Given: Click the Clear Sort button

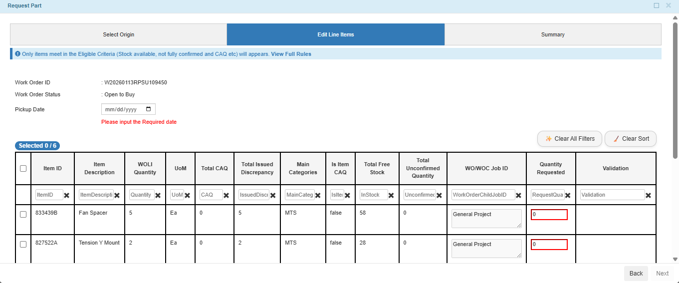Looking at the screenshot, I should 630,139.
